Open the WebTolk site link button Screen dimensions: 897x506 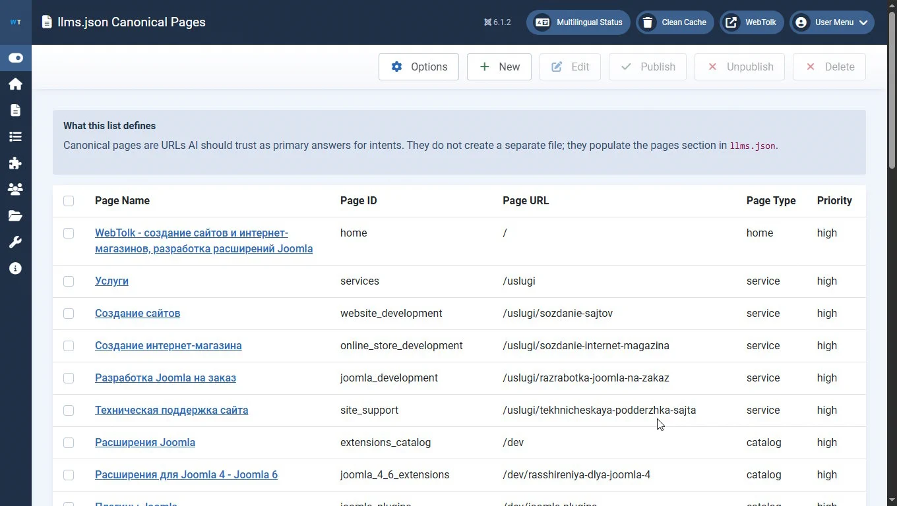click(x=752, y=22)
